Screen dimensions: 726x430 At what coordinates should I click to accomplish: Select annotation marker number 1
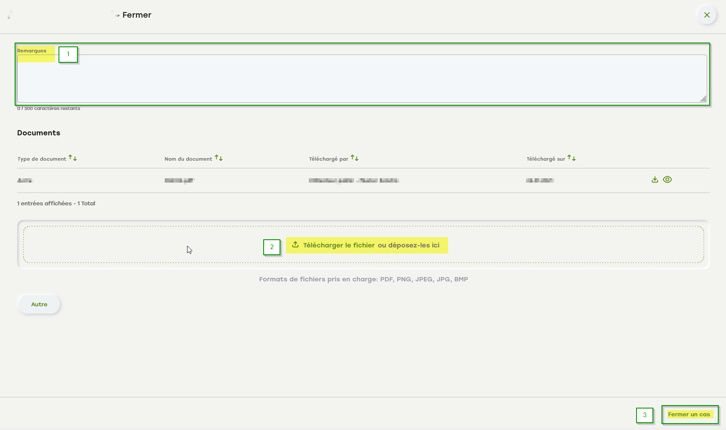tap(68, 55)
